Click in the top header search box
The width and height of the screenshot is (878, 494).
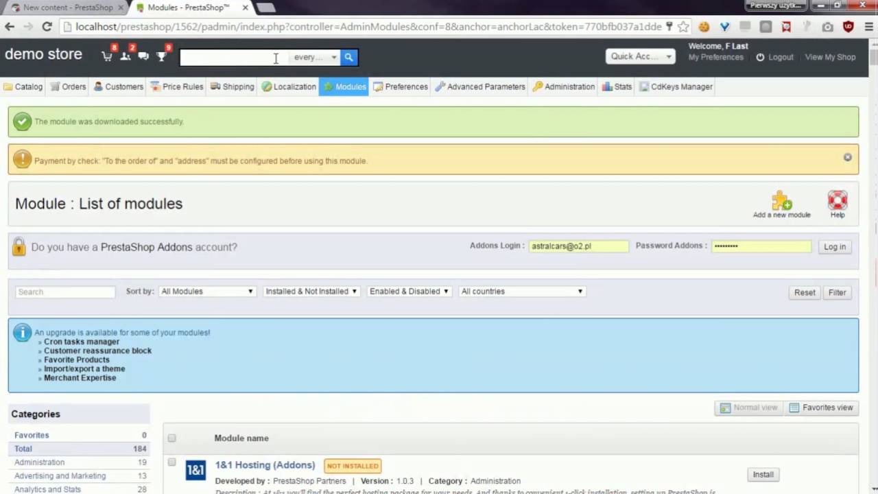point(235,58)
